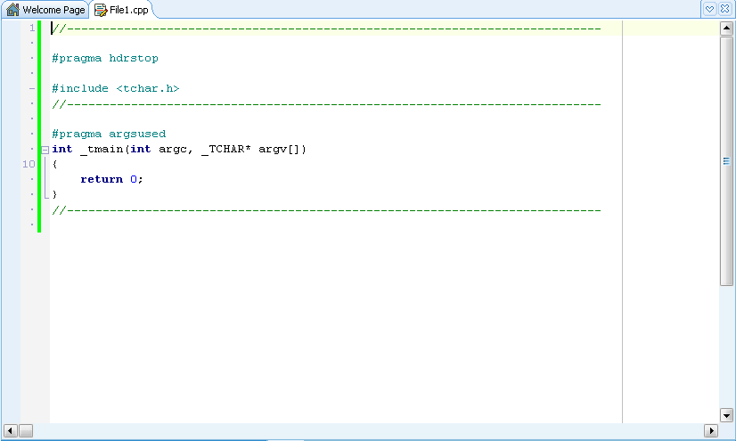Click the vertical scrollbar thumb
Viewport: 736px width, 441px height.
click(726, 160)
